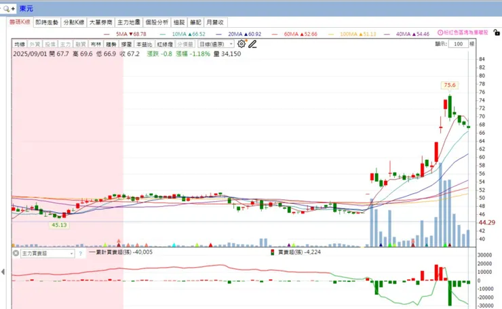Viewport: 502px width, 309px height.
Task: Click the tall green candlestick under 75.6
Action: click(x=450, y=107)
